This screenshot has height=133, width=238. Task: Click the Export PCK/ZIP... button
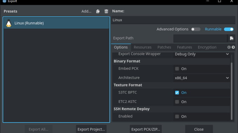[146, 129]
